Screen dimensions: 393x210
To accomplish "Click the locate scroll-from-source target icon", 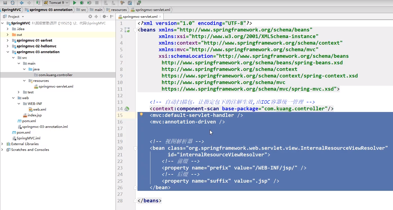I will [x=90, y=16].
